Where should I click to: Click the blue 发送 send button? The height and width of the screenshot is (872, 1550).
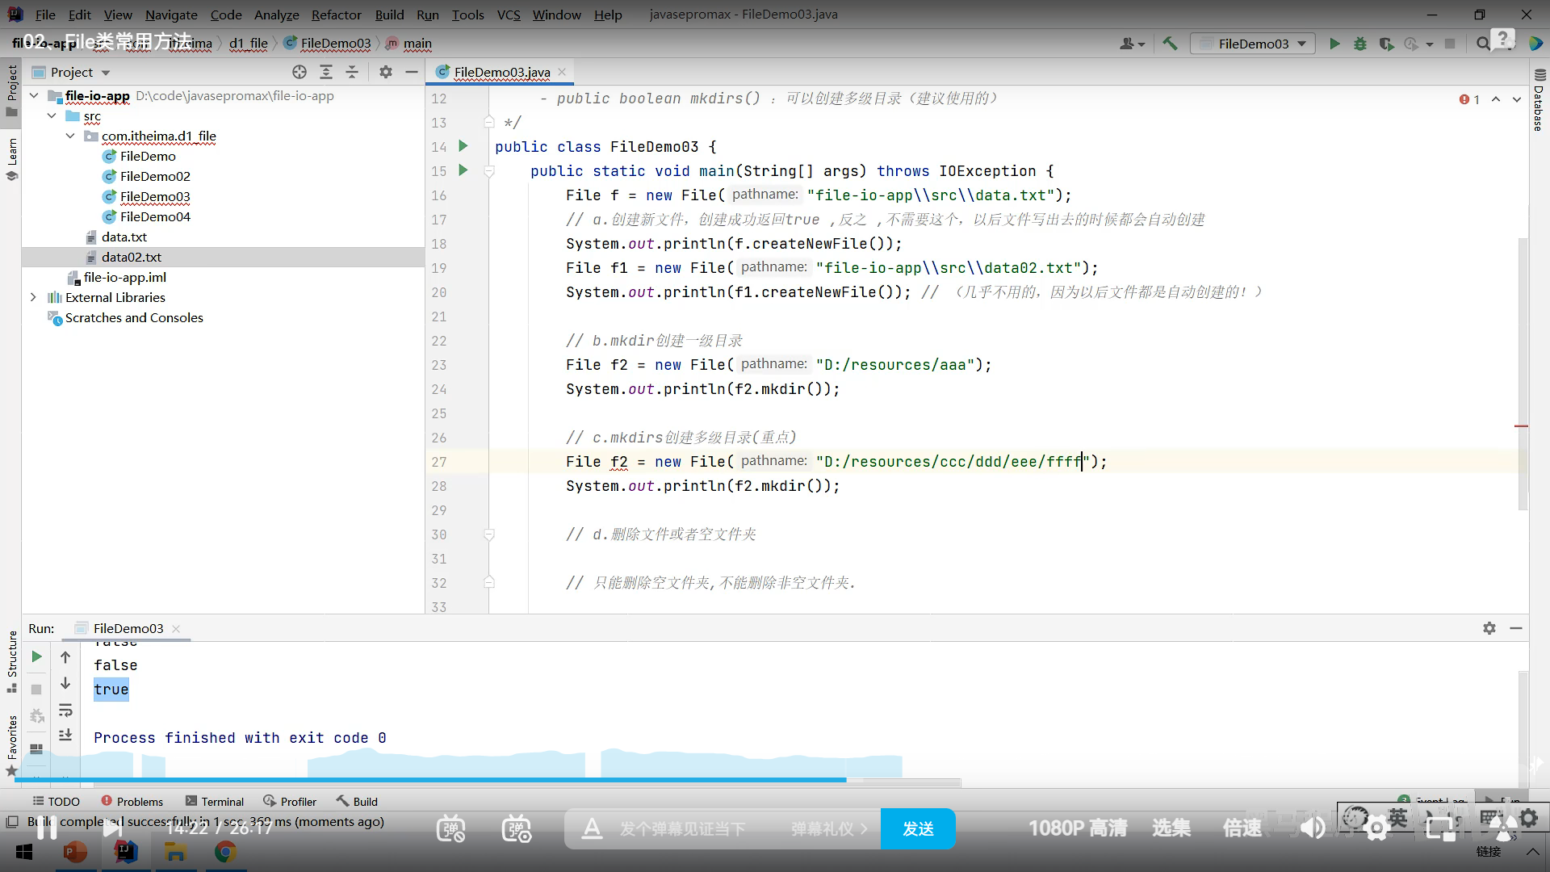coord(918,828)
